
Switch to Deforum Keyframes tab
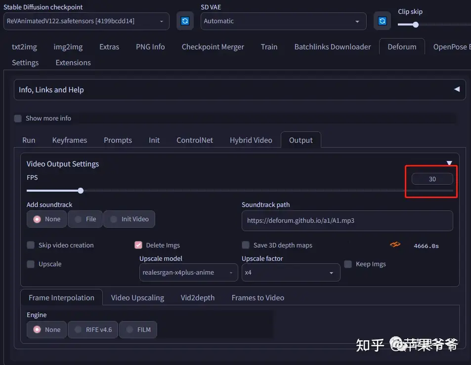[69, 140]
